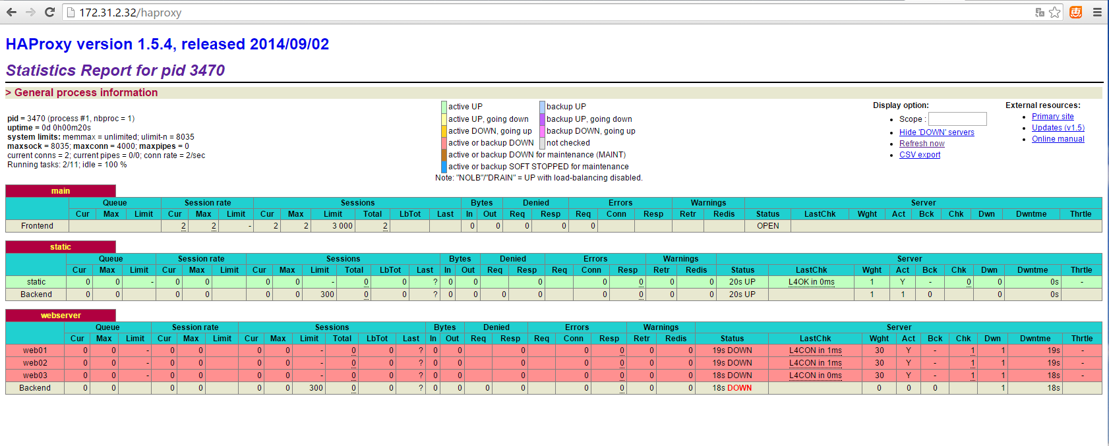
Task: Bookmark this page with the star icon
Action: pos(1055,12)
